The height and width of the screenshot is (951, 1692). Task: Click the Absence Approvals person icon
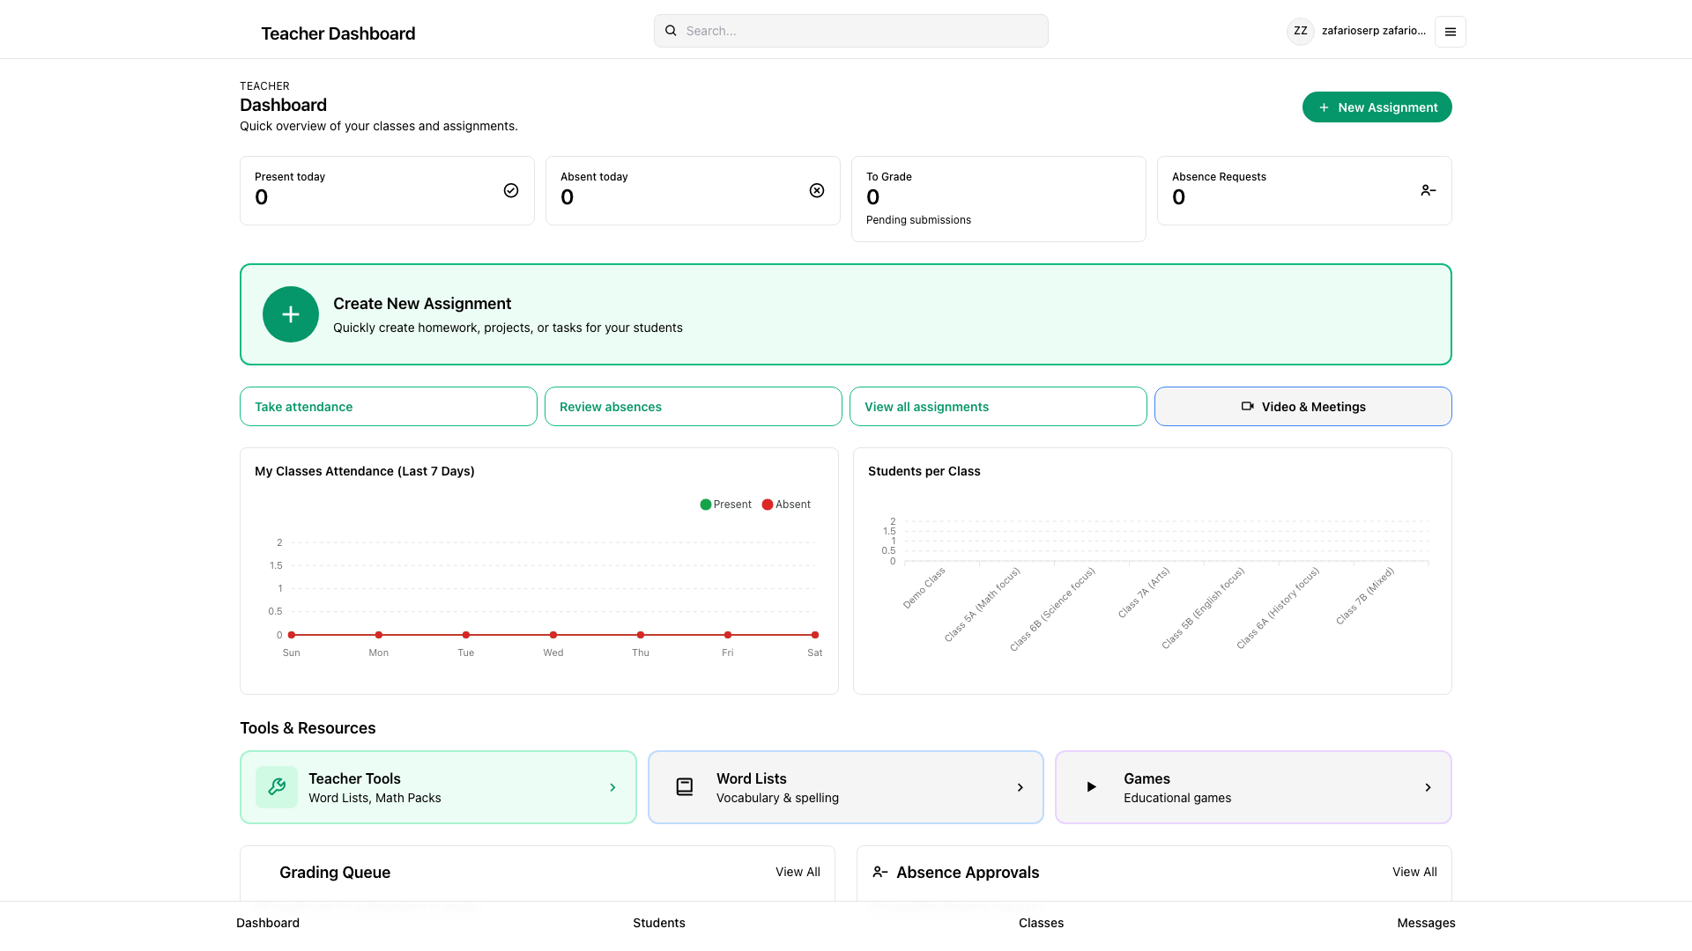click(879, 872)
